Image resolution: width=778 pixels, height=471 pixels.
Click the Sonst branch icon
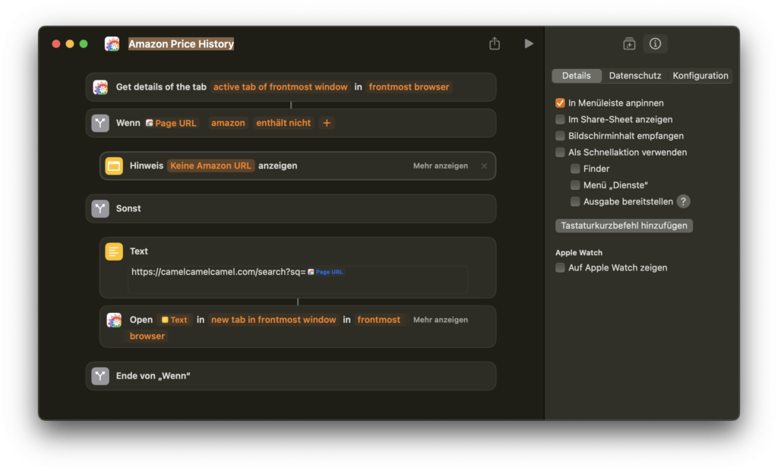point(100,208)
